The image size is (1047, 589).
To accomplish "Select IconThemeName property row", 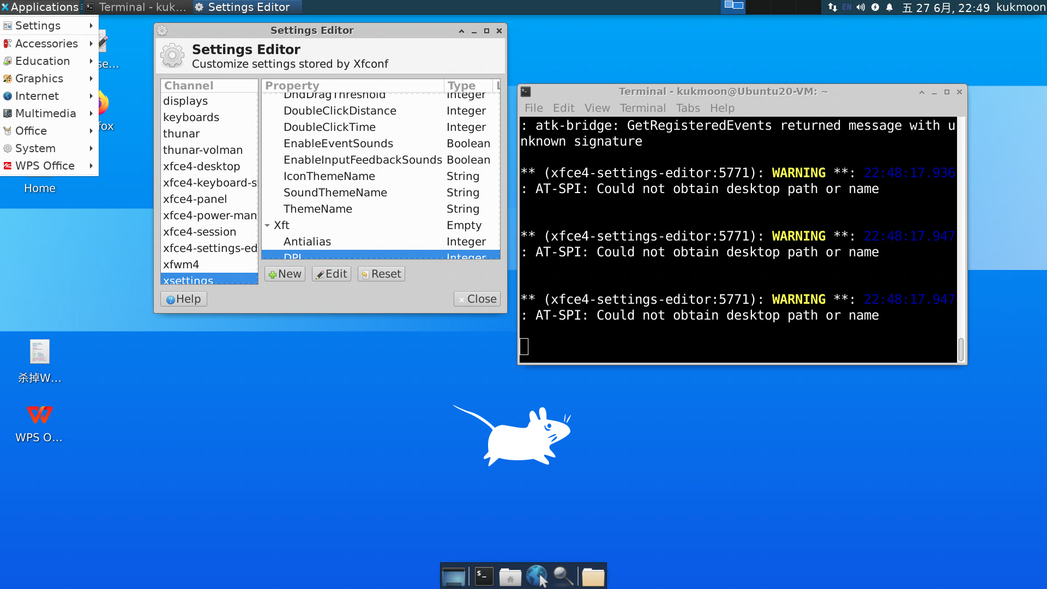I will click(381, 176).
